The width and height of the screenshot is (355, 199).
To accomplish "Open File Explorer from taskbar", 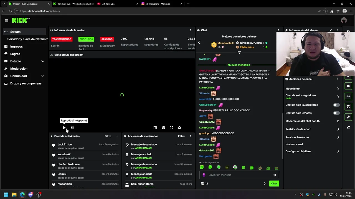I will [x=14, y=195].
